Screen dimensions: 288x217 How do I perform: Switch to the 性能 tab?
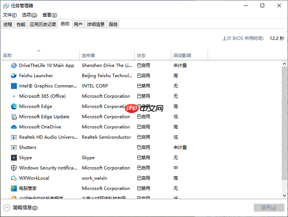(x=21, y=24)
